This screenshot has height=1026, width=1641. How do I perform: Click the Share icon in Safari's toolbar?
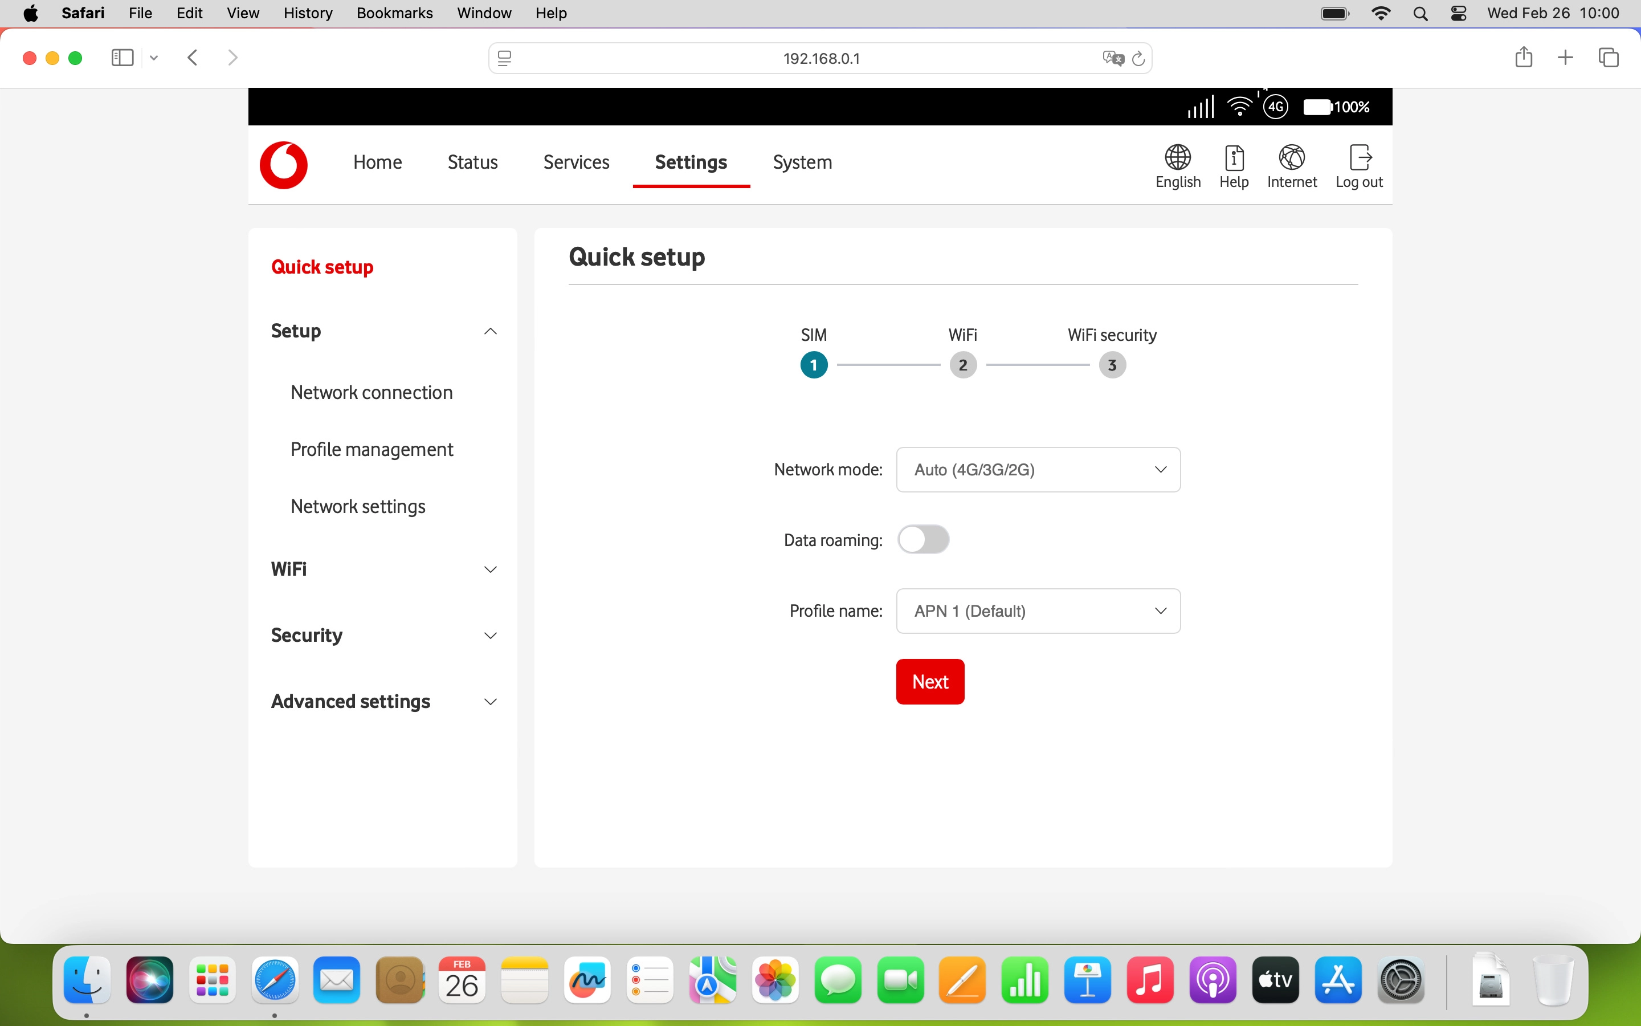[1524, 58]
